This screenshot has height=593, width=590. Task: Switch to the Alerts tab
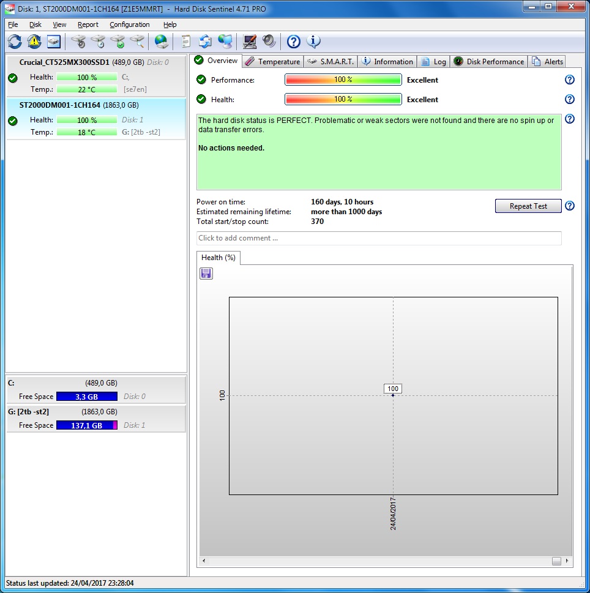tap(547, 62)
